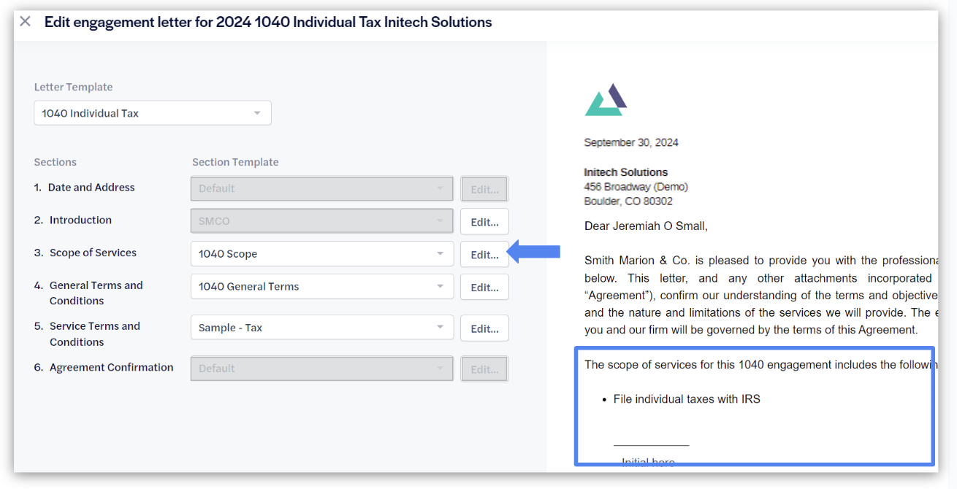
Task: Click the 'Letter Template' label
Action: (x=74, y=87)
